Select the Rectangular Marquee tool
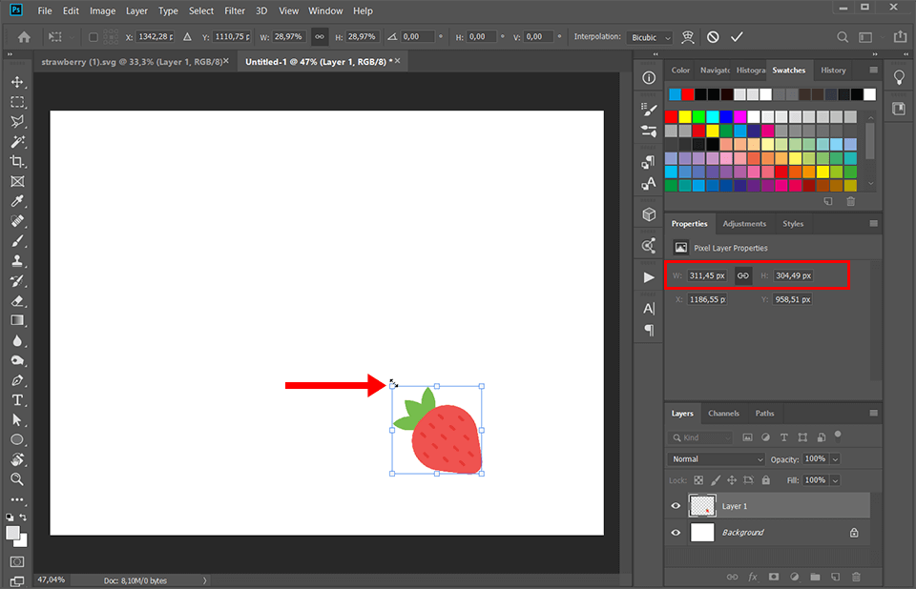This screenshot has width=916, height=589. 17,102
